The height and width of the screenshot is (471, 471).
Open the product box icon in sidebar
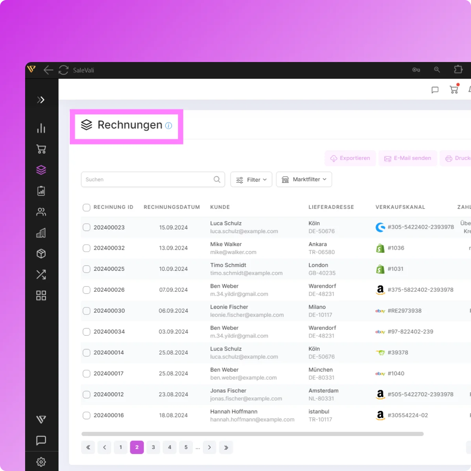pyautogui.click(x=41, y=254)
